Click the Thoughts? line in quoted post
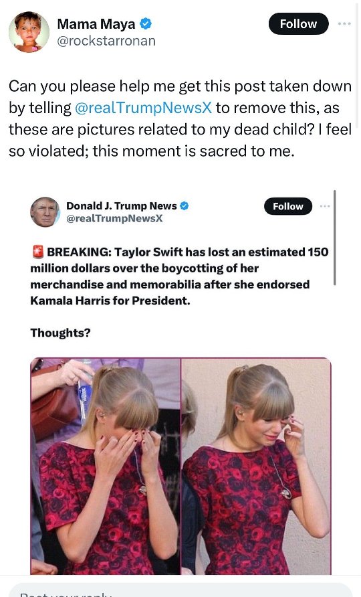 pyautogui.click(x=60, y=333)
